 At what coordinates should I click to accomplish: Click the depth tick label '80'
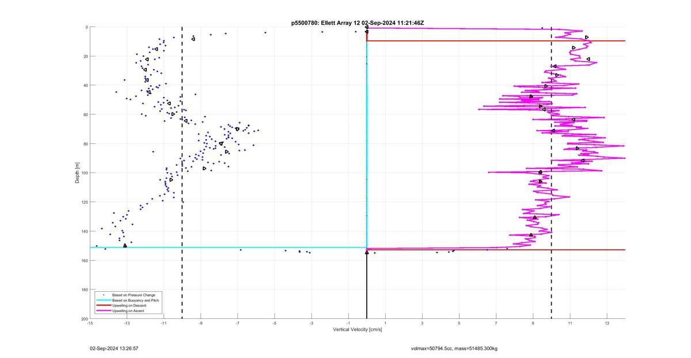point(85,144)
